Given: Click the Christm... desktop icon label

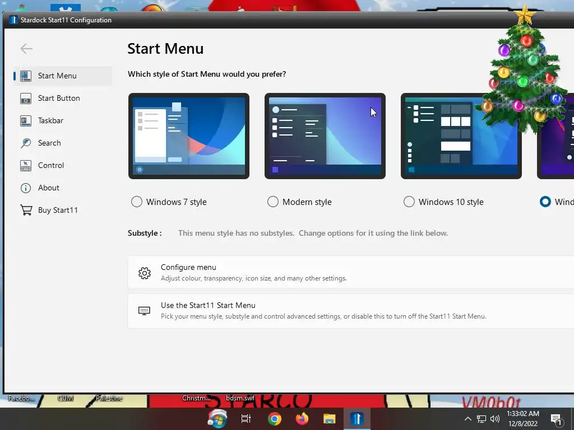Looking at the screenshot, I should 197,398.
